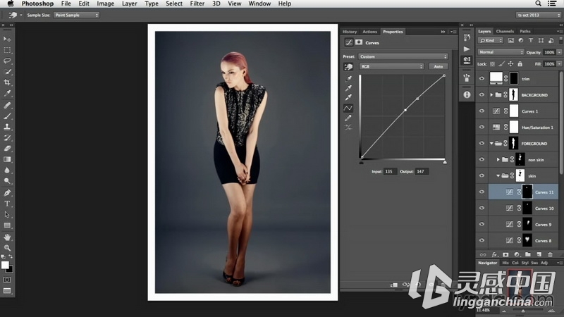The height and width of the screenshot is (317, 564).
Task: Open the info panel icon in dock
Action: coord(467,94)
